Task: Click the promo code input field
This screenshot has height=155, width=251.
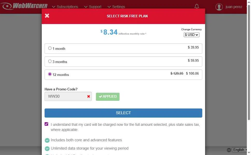Action: tap(68, 96)
